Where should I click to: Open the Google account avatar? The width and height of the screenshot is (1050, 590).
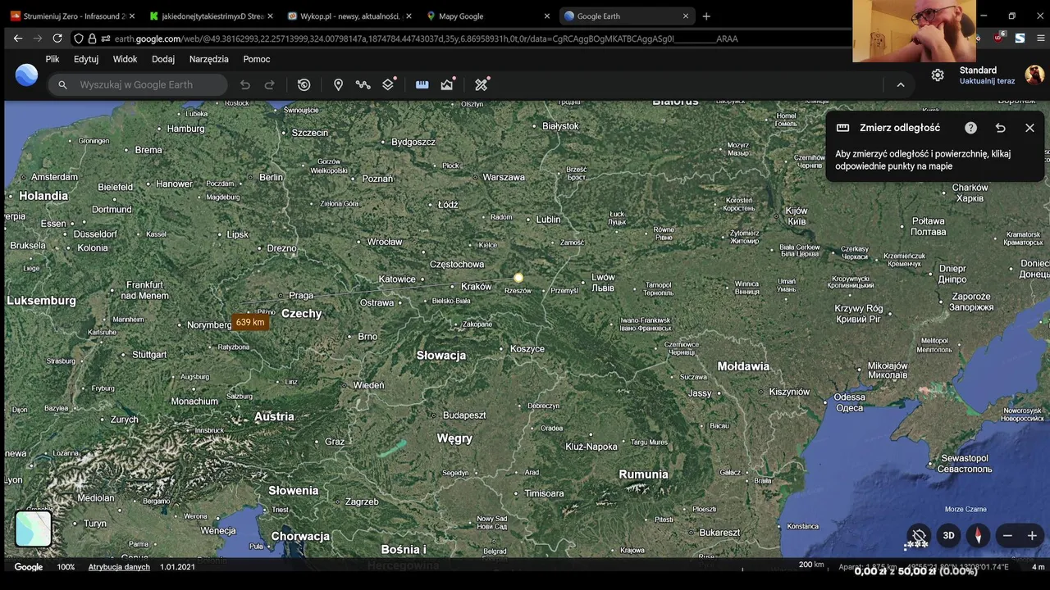click(1034, 75)
